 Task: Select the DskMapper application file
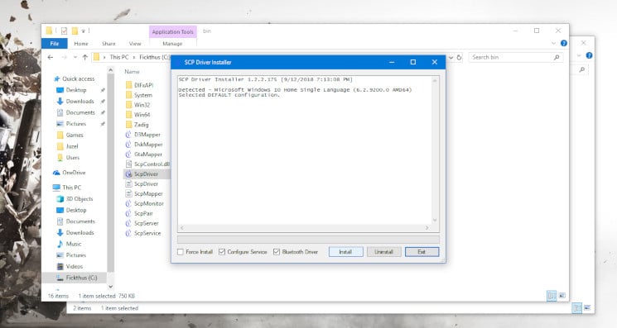click(148, 145)
